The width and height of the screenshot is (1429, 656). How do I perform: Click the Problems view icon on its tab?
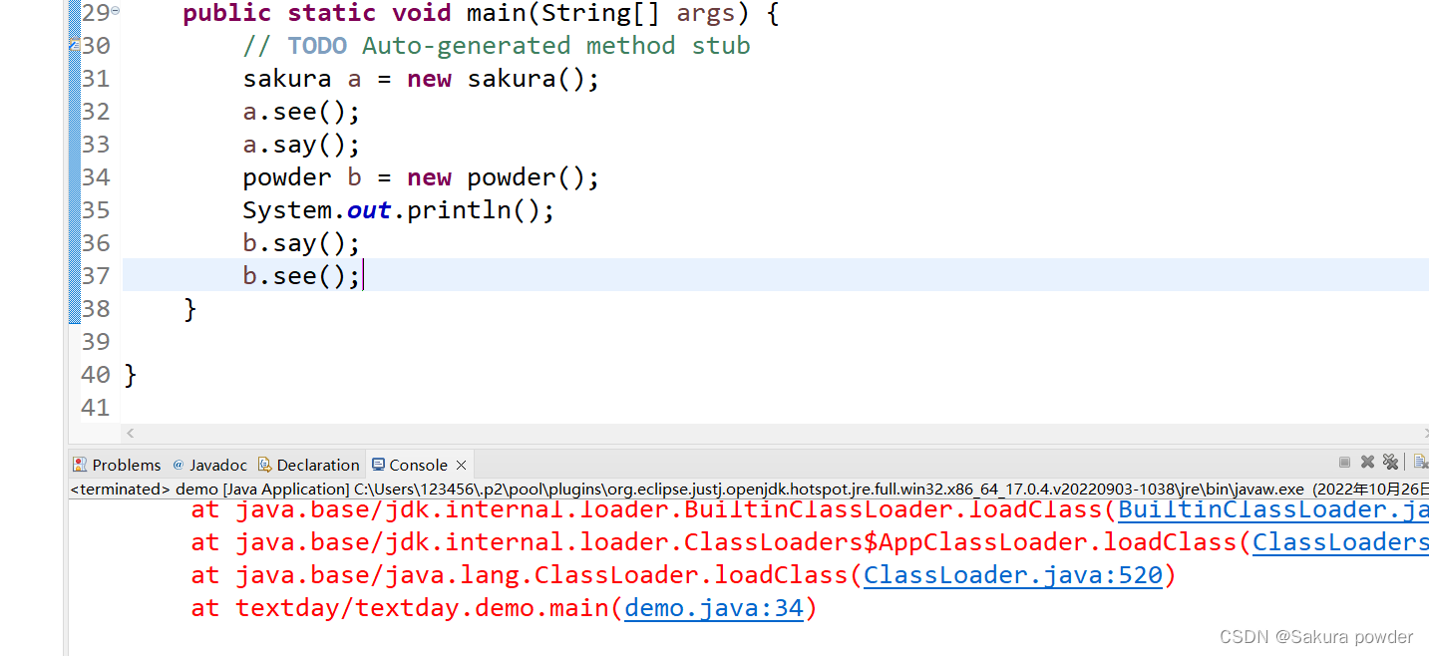pos(80,464)
